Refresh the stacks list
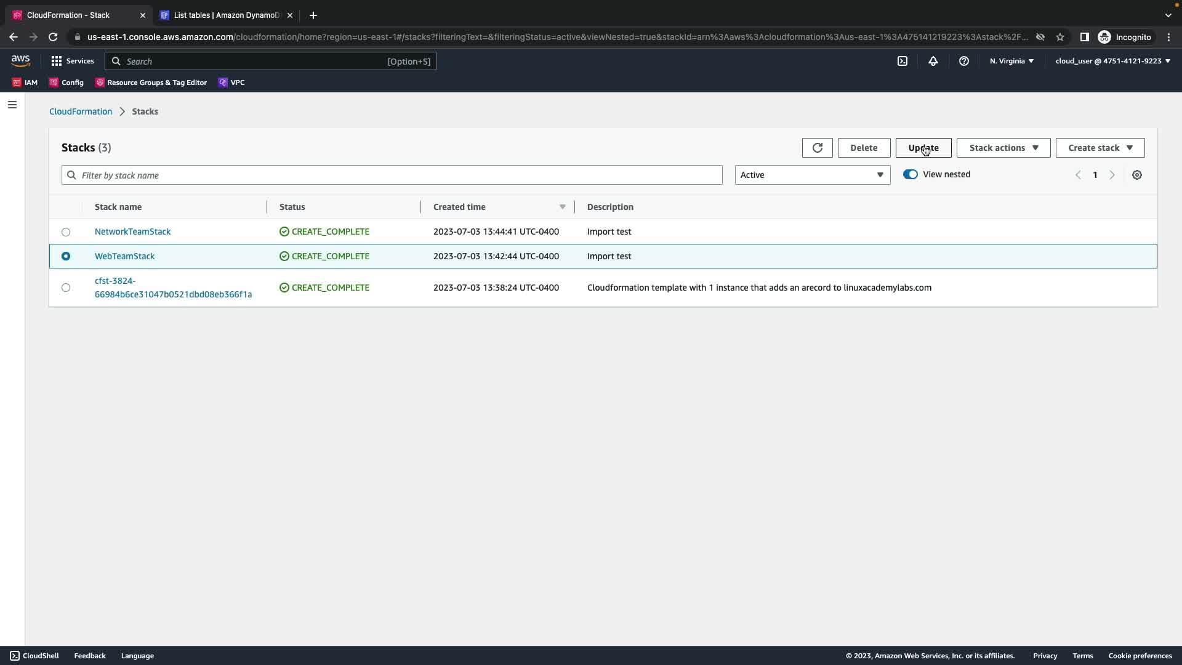The image size is (1182, 665). [817, 148]
